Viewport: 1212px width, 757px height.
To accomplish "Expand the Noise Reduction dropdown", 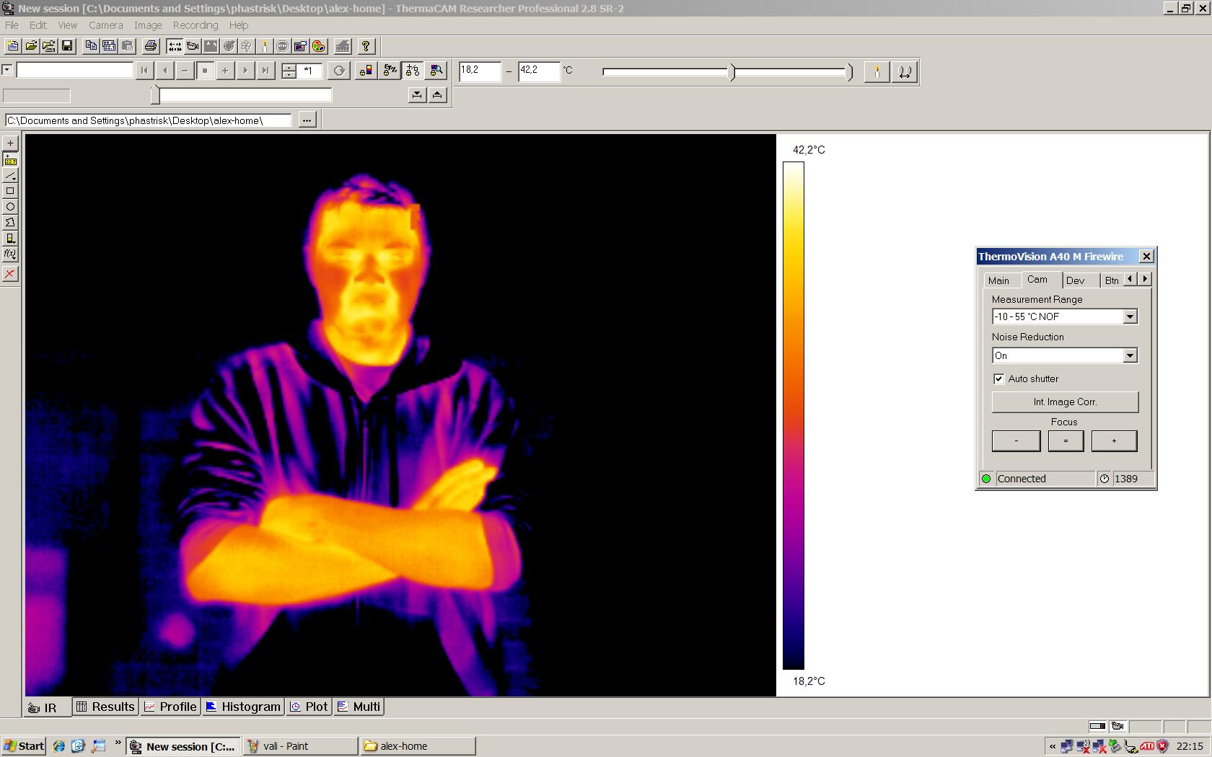I will click(x=1130, y=355).
